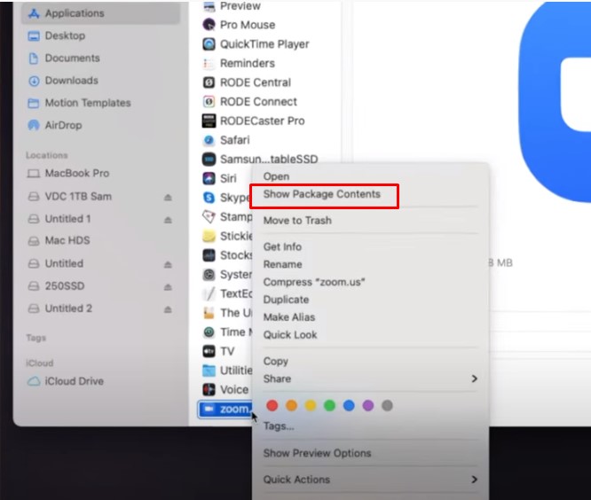Select the RODECaster Pro app icon
The width and height of the screenshot is (591, 500).
tap(209, 121)
